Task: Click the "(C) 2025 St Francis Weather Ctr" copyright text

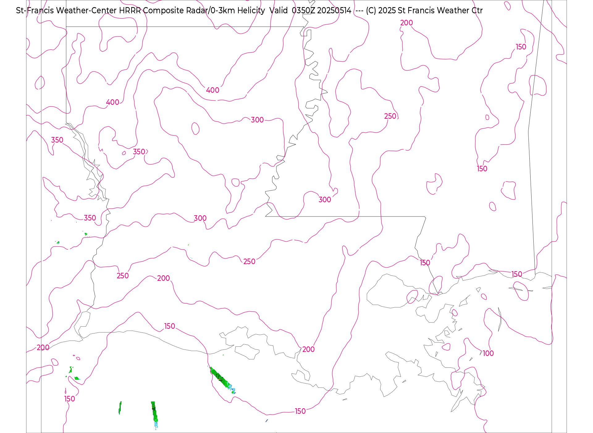Action: coord(424,11)
